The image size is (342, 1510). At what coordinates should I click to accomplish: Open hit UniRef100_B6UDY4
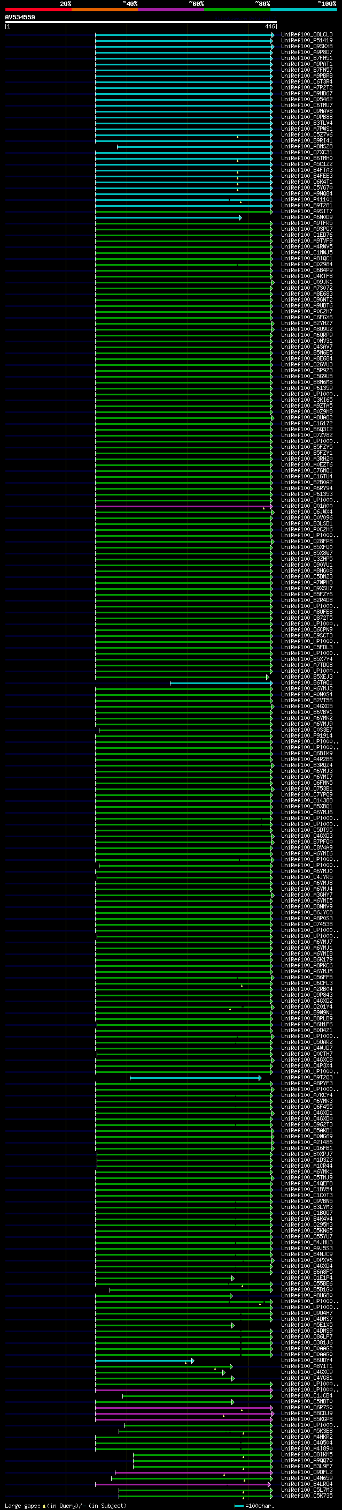[306, 1361]
